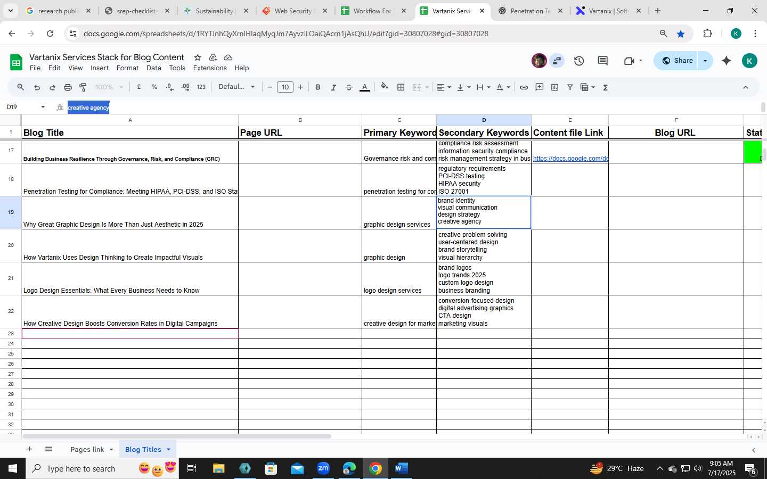
Task: Switch to the Penetration Testing browser tab
Action: 529,11
